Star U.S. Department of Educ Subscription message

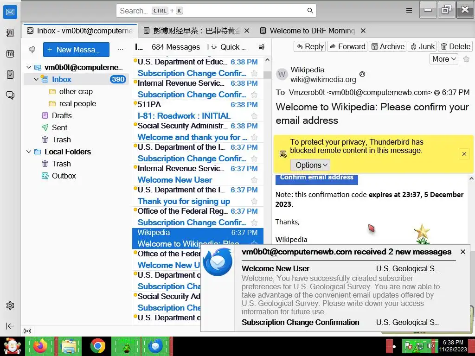pyautogui.click(x=254, y=73)
